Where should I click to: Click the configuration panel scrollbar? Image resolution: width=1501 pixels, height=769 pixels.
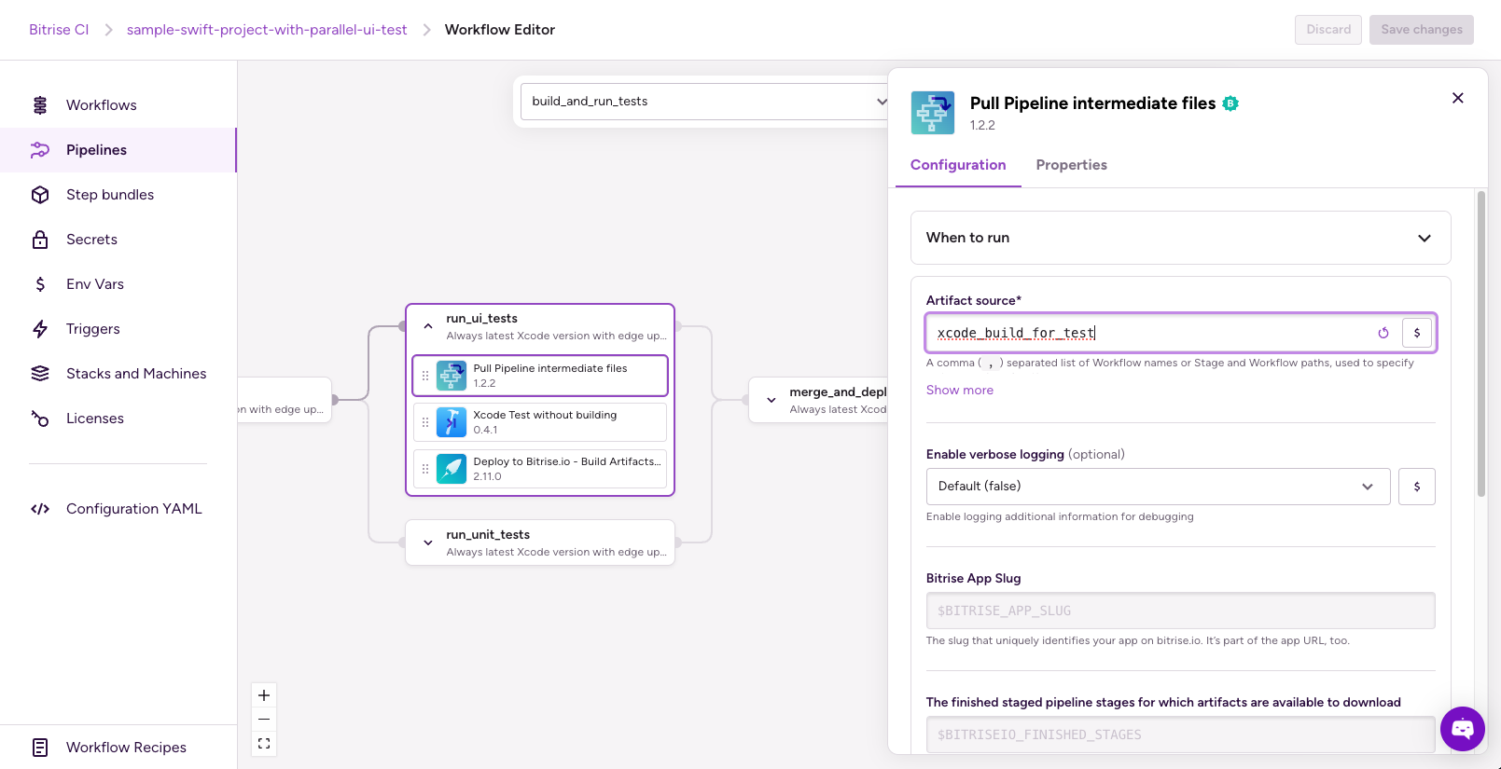point(1480,345)
